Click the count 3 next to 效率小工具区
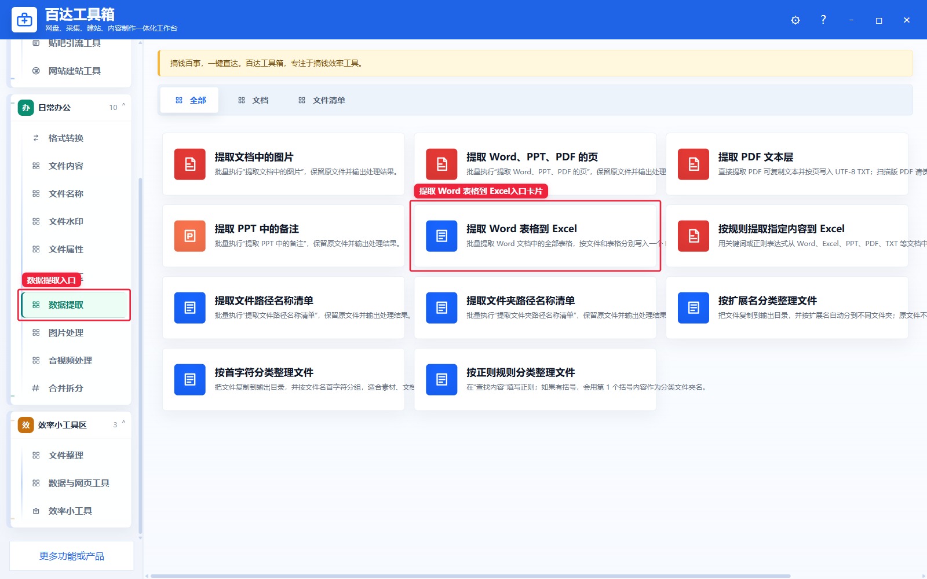927x579 pixels. [115, 425]
